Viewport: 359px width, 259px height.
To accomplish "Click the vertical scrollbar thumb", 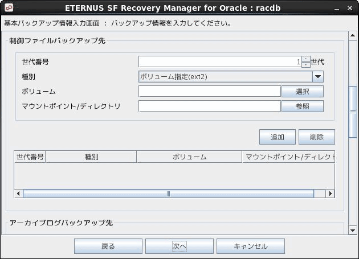I will click(x=353, y=112).
